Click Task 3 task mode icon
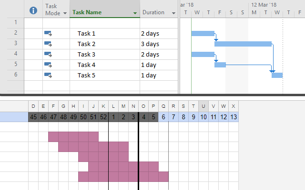Image resolution: width=305 pixels, height=190 pixels. 48,54
